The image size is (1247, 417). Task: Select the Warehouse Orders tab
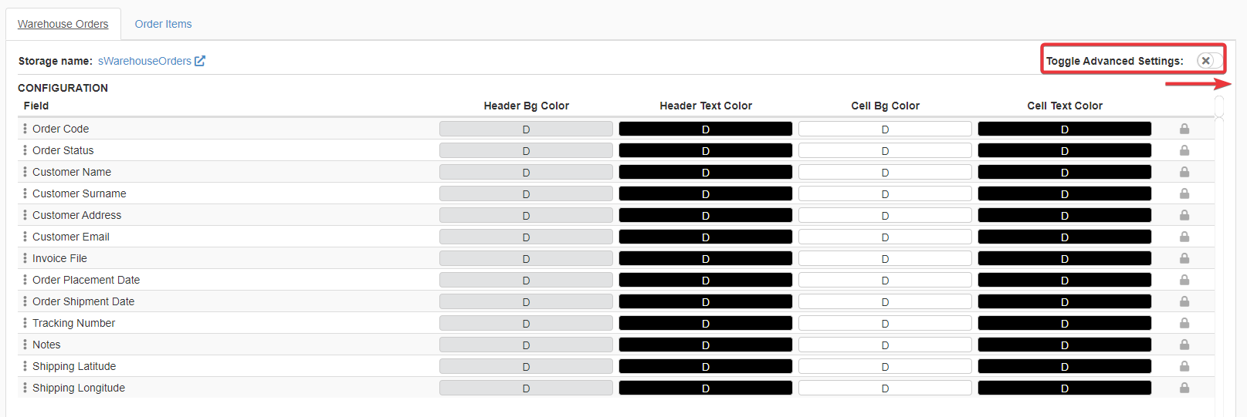[x=63, y=24]
